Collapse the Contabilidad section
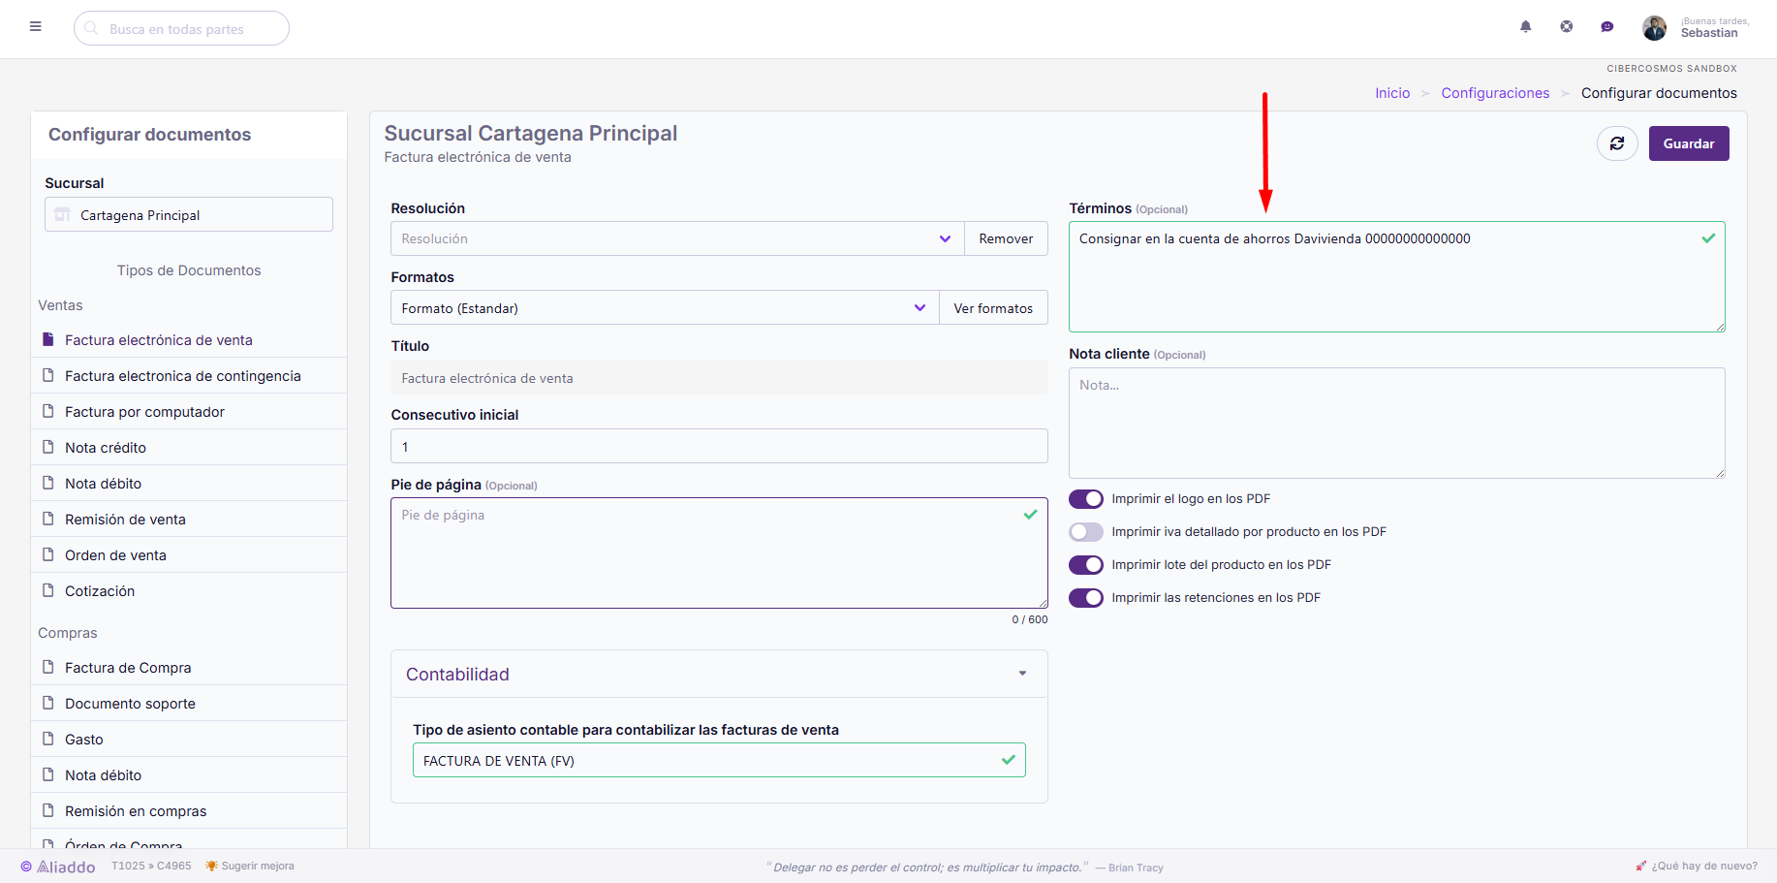This screenshot has height=883, width=1777. tap(1022, 674)
